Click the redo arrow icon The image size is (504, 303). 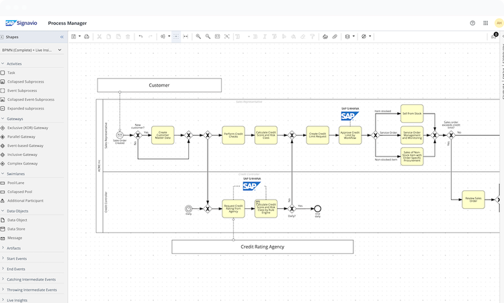click(150, 37)
